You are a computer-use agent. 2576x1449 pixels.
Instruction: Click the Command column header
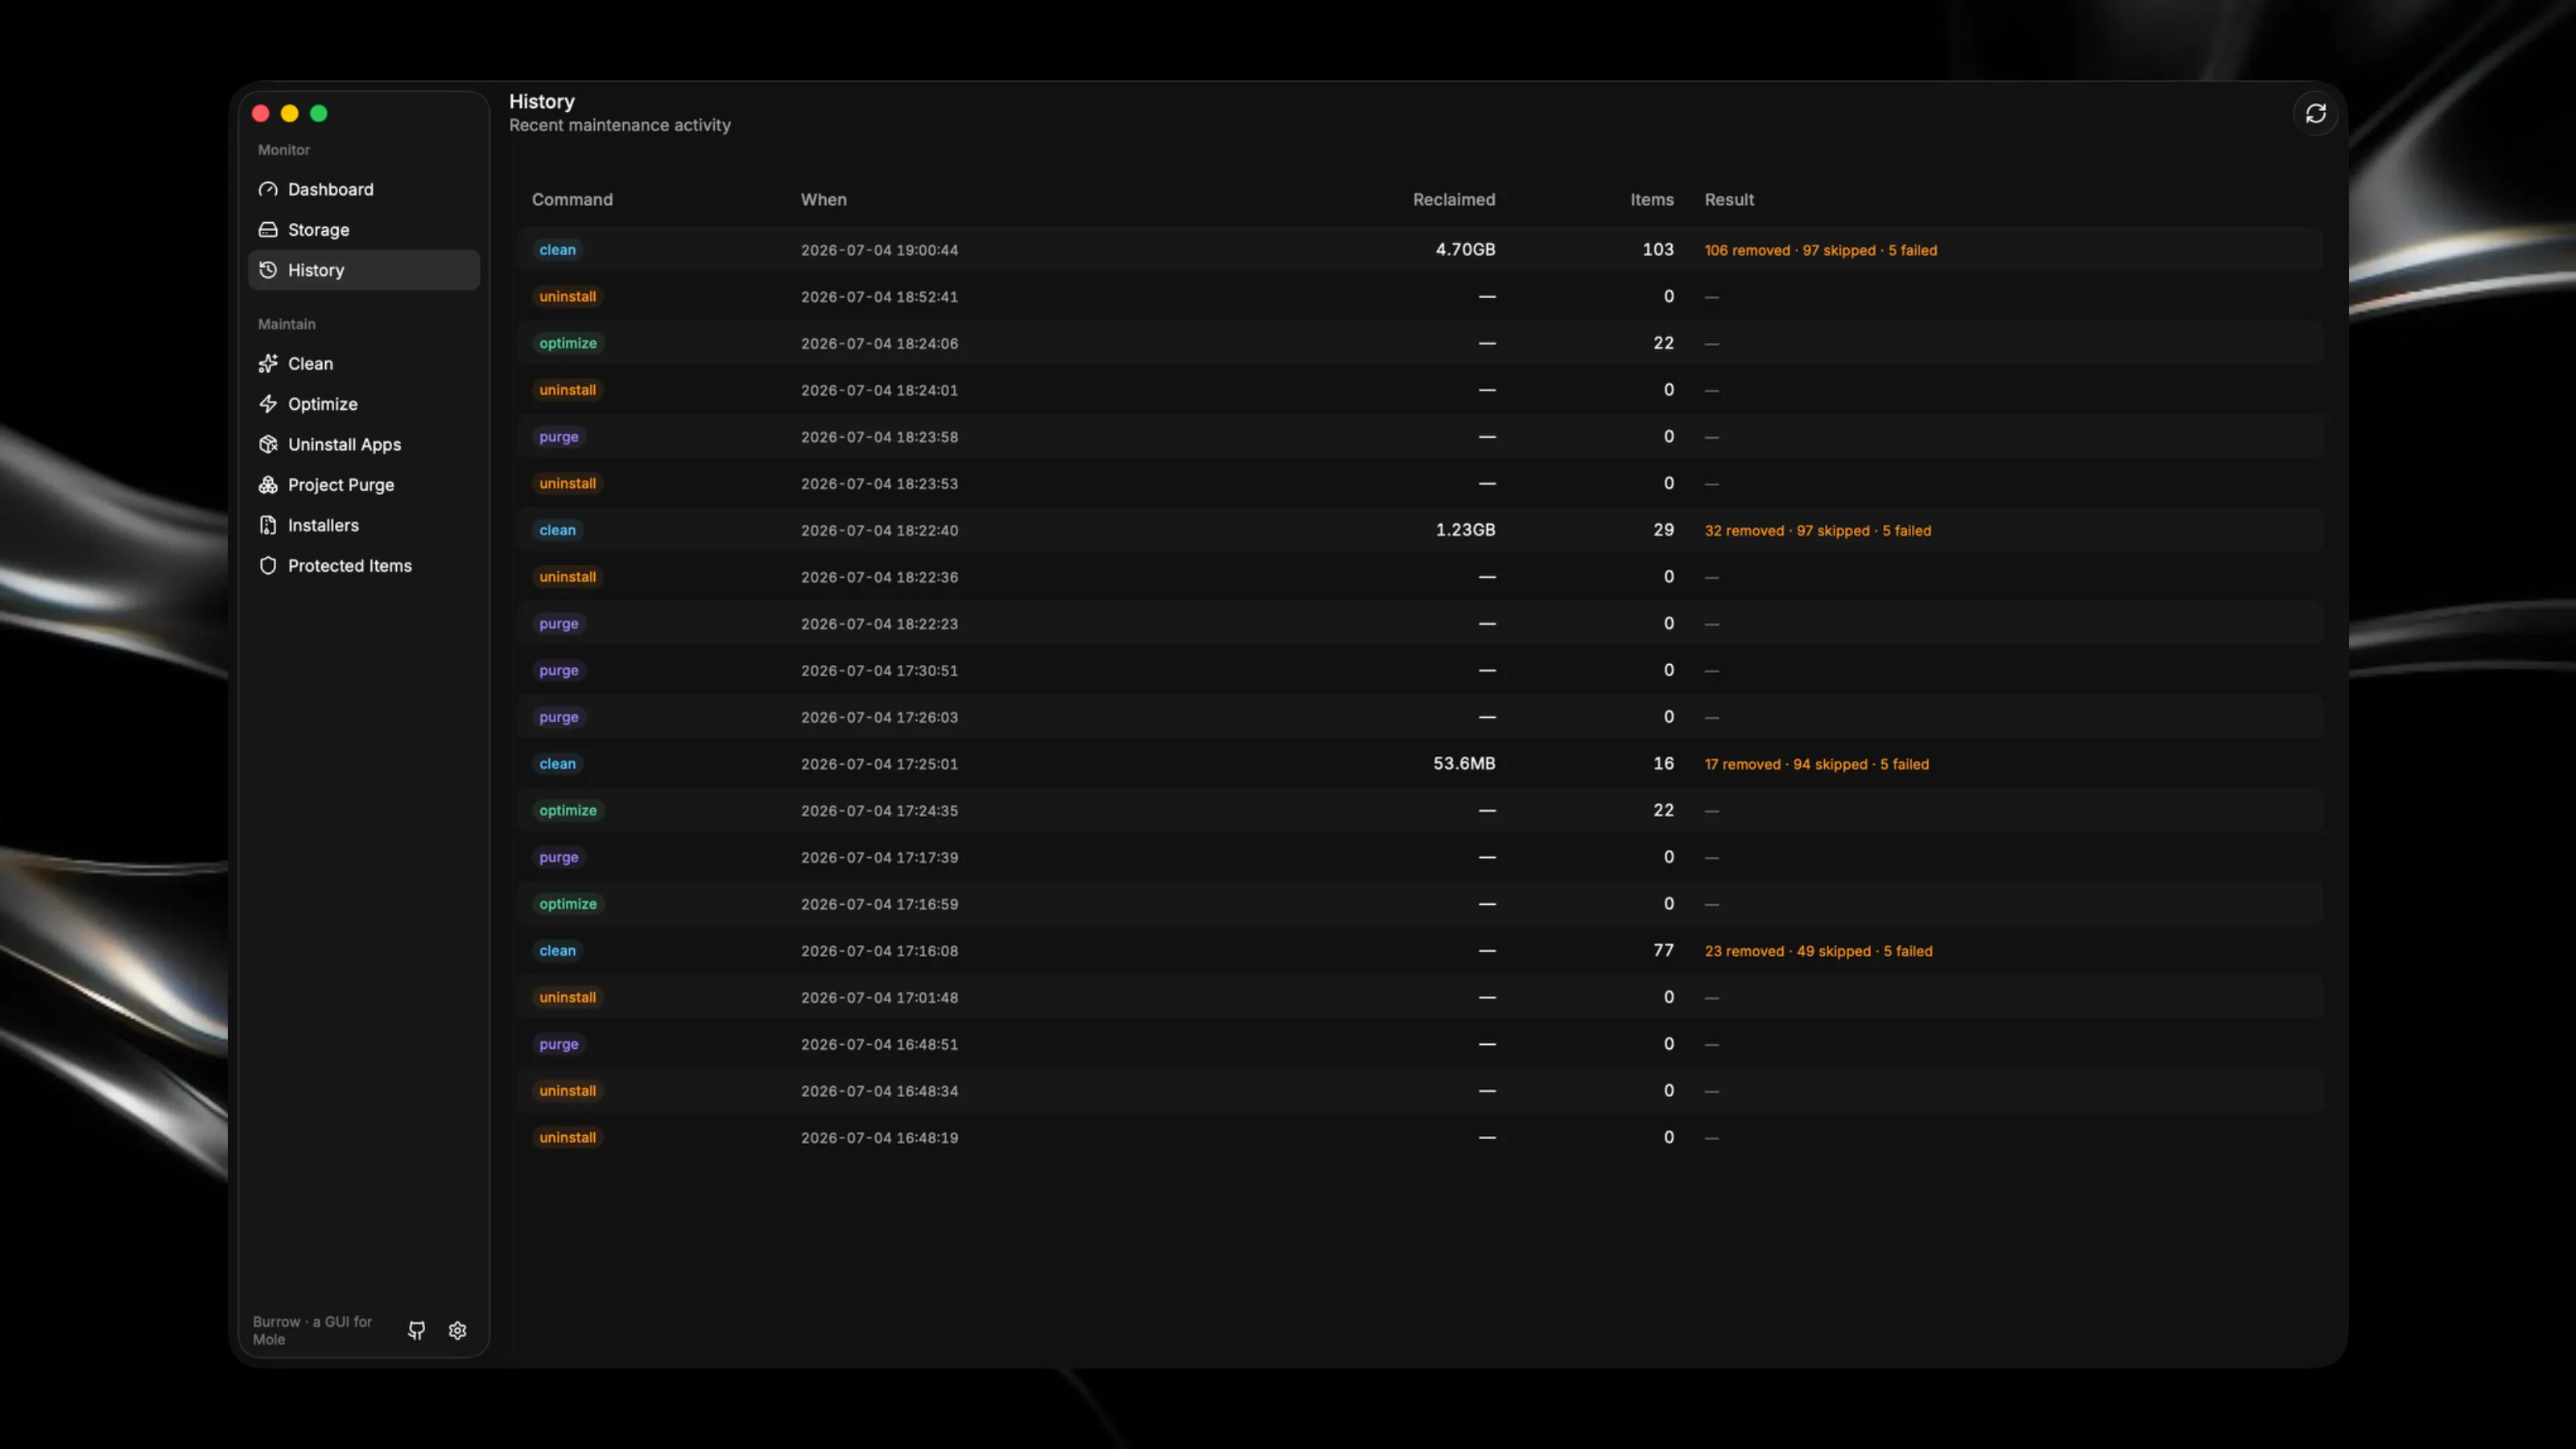(572, 199)
